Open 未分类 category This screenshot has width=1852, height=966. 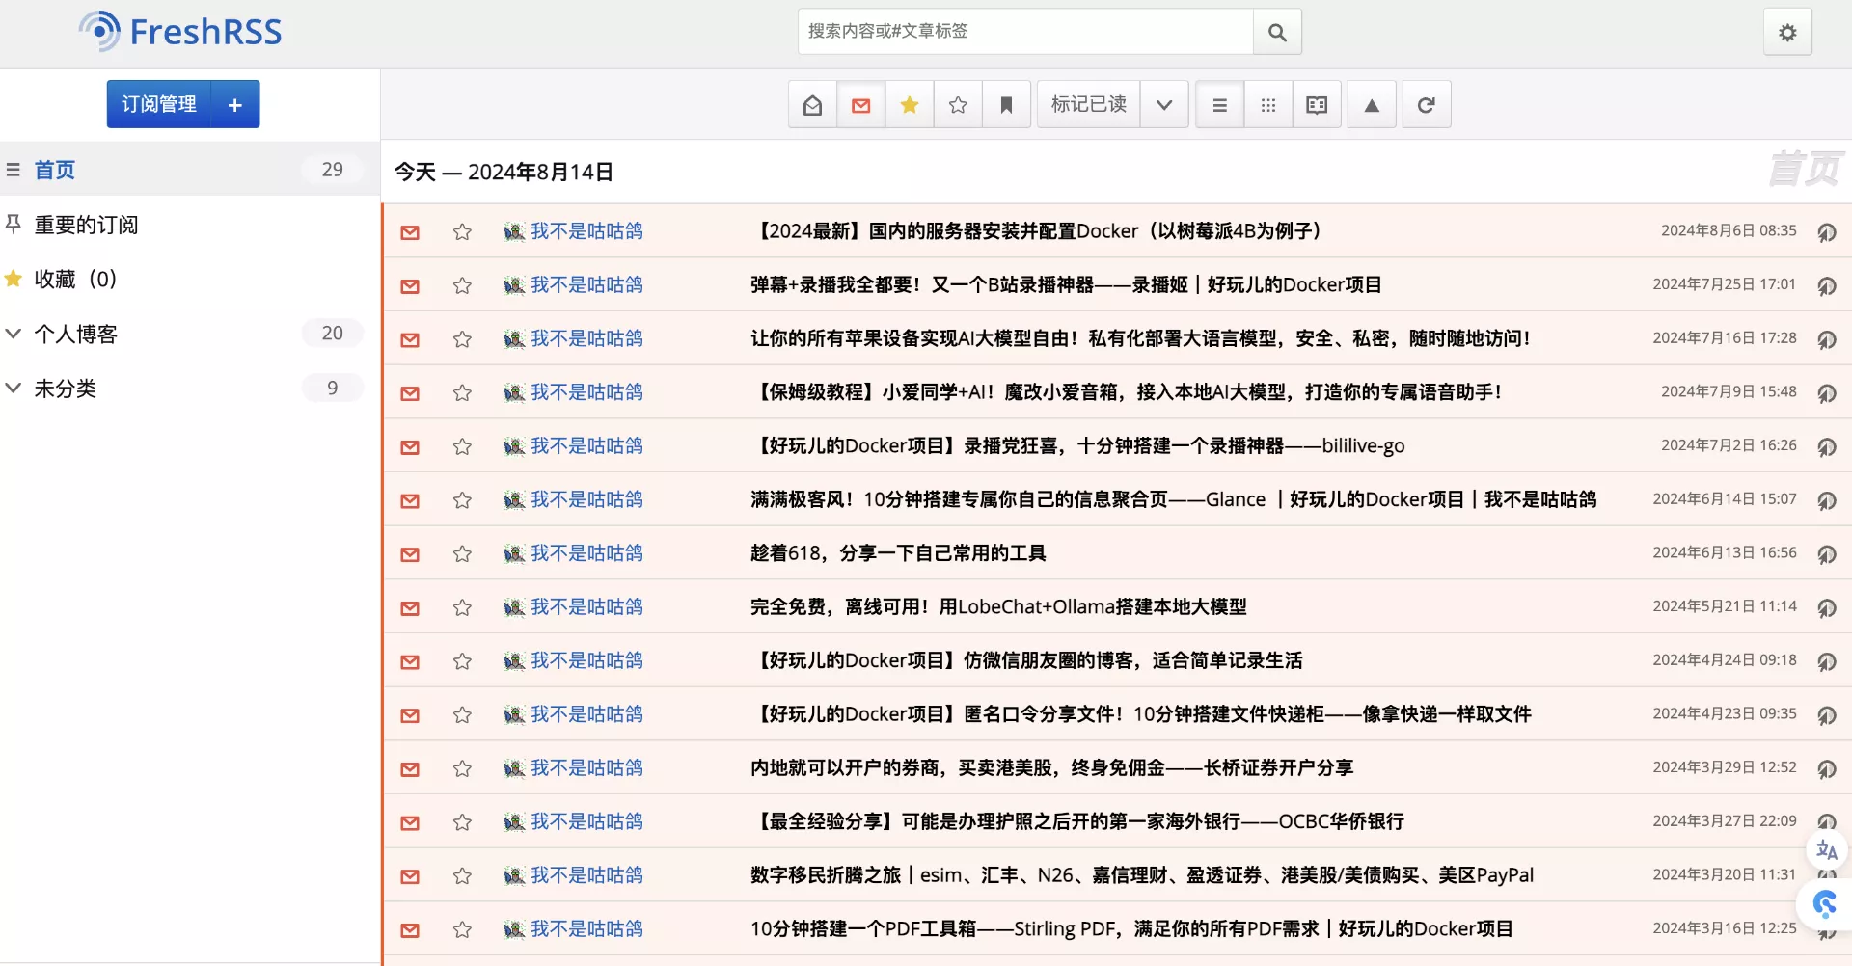(x=65, y=389)
